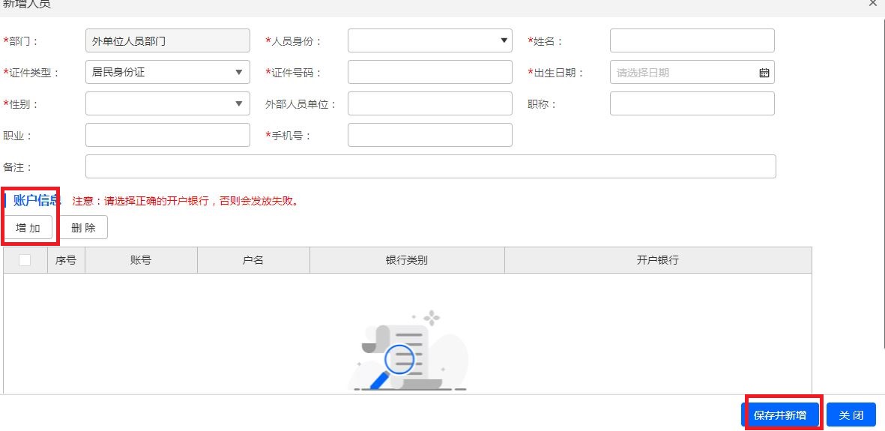This screenshot has width=885, height=431.
Task: Toggle the select-all checkbox in table header
Action: click(25, 260)
